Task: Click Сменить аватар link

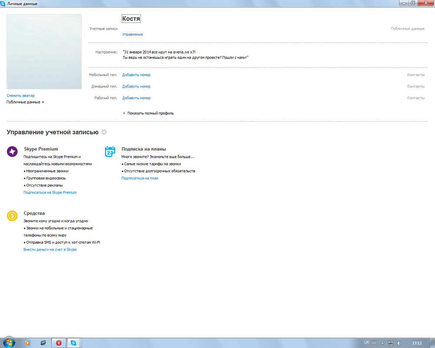Action: [x=20, y=95]
